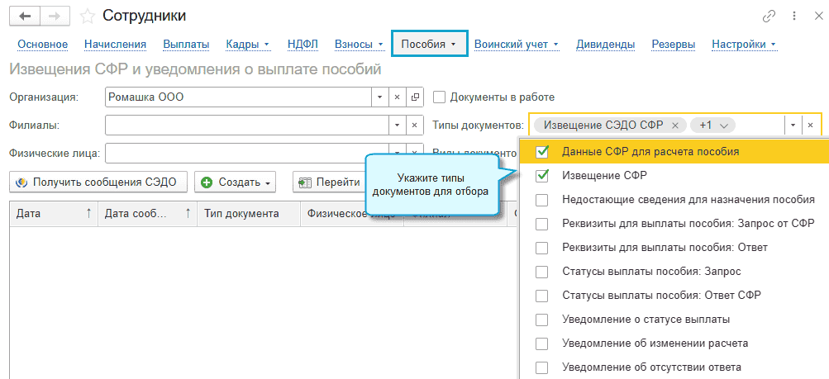Switch to the Начисления tab
Viewport: 829px width, 379px height.
point(115,45)
